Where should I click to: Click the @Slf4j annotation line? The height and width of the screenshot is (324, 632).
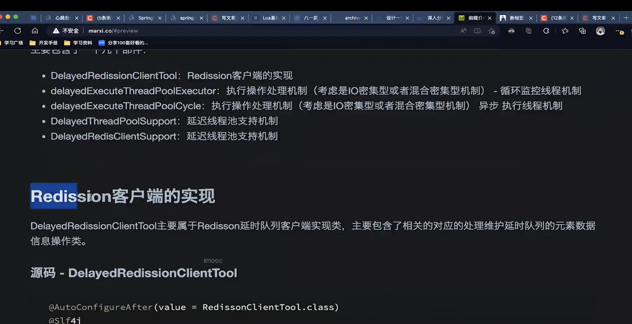pyautogui.click(x=65, y=320)
